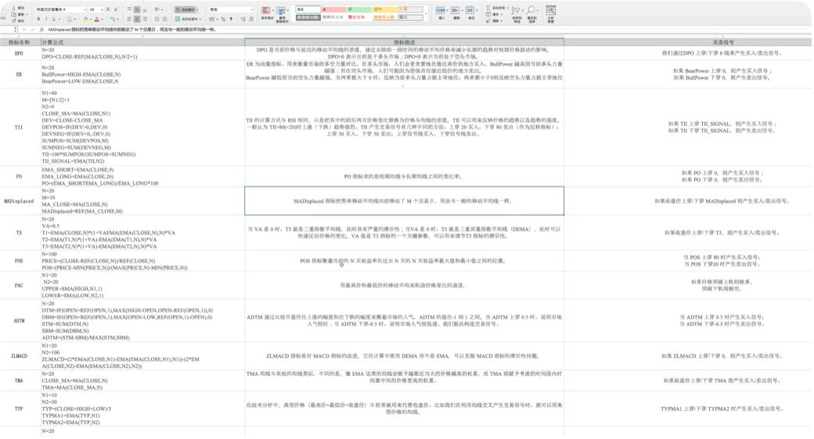This screenshot has width=814, height=439.
Task: Toggle the Wrap Text button
Action: (x=185, y=9)
